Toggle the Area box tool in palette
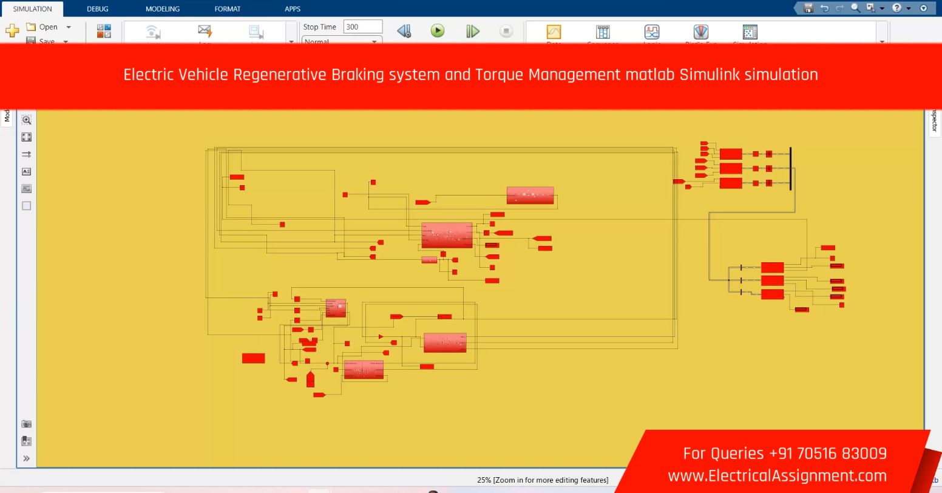Viewport: 942px width, 493px height. tap(26, 206)
